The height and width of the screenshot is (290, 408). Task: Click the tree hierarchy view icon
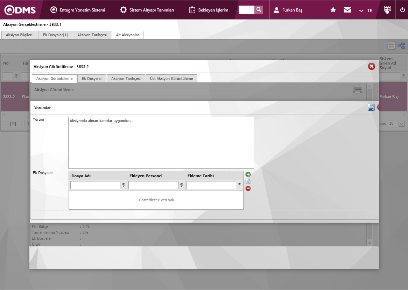tap(401, 46)
